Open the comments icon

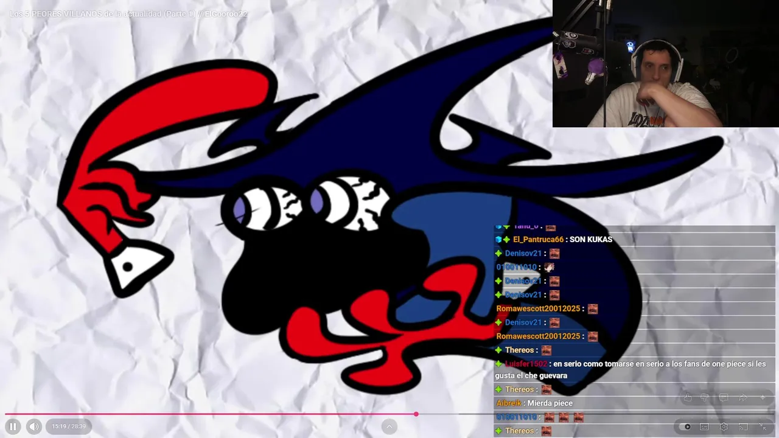coord(724,398)
